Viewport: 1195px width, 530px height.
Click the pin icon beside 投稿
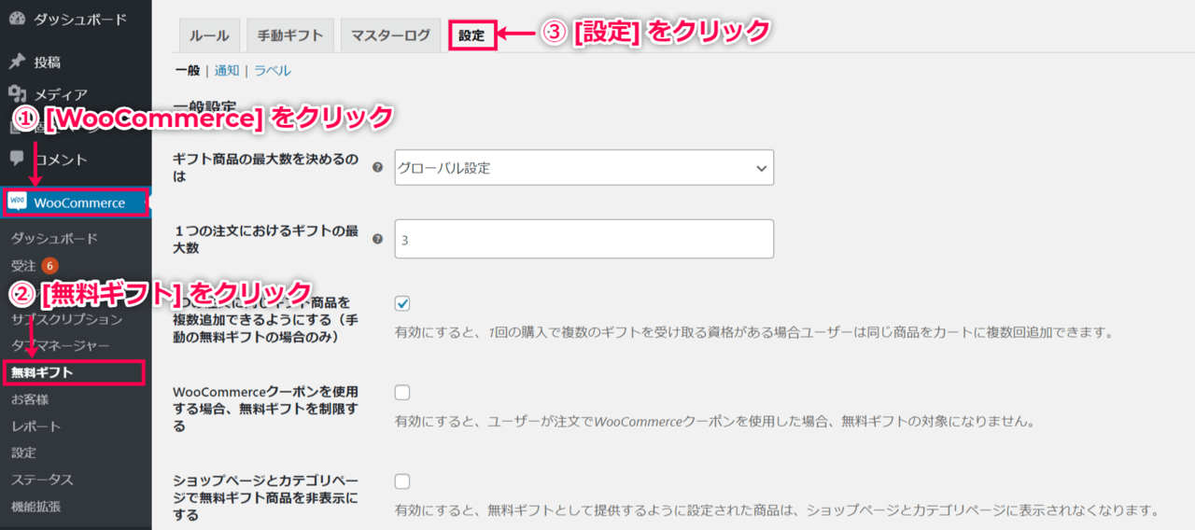[x=17, y=63]
